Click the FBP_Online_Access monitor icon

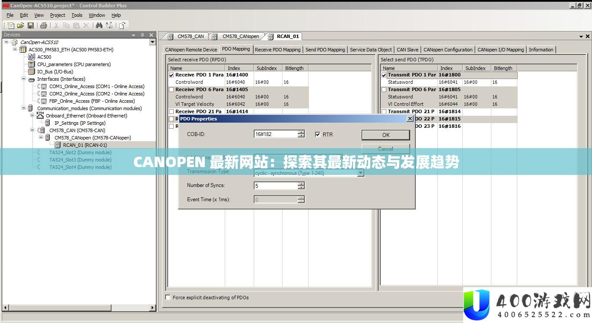pos(44,101)
